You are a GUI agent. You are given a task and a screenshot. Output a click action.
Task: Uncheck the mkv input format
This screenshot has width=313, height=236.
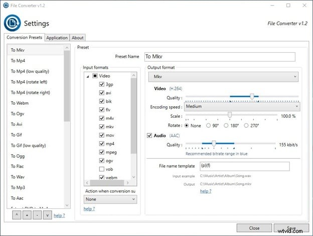coord(102,127)
